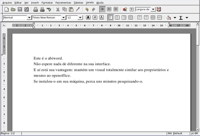Create a new document icon
This screenshot has width=200, height=136.
point(7,9)
